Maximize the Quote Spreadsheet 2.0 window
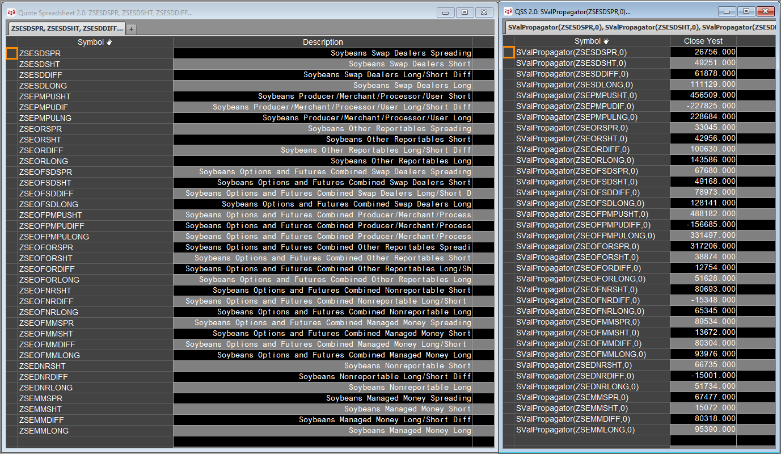 [x=465, y=12]
